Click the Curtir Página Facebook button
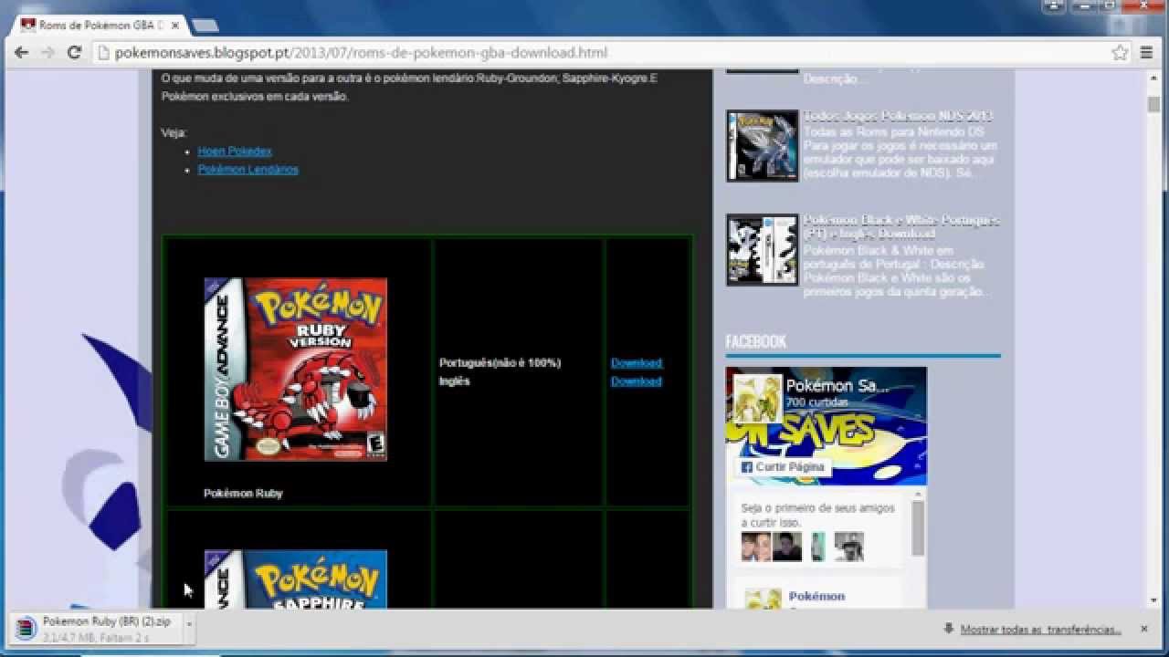The width and height of the screenshot is (1169, 657). click(783, 466)
